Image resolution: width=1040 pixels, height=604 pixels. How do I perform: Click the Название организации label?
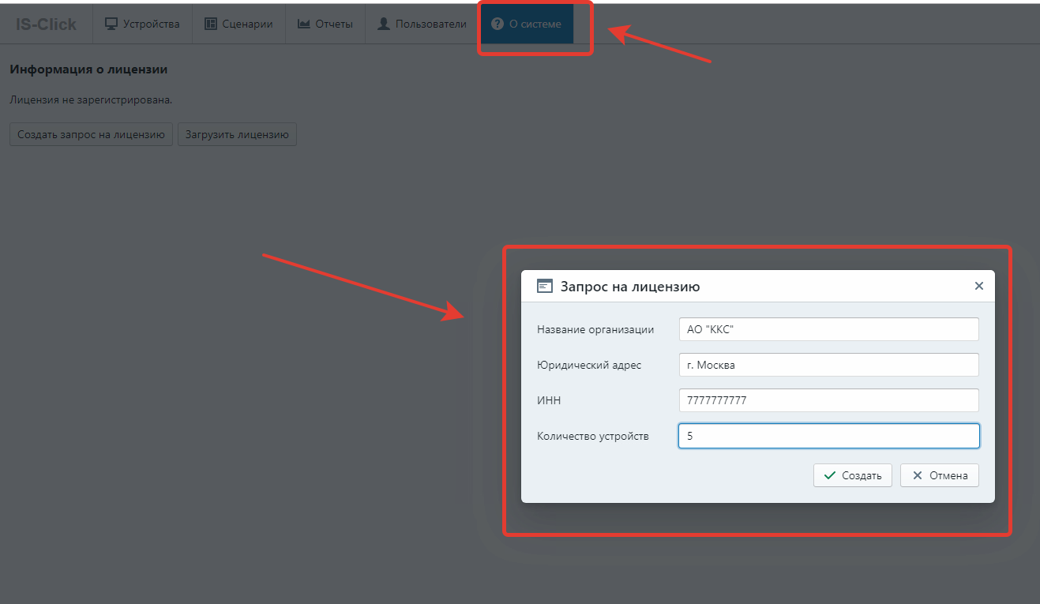pyautogui.click(x=595, y=329)
